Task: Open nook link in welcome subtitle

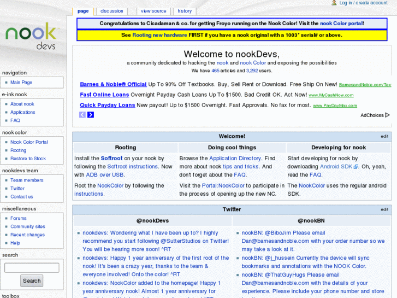Action: [223, 63]
